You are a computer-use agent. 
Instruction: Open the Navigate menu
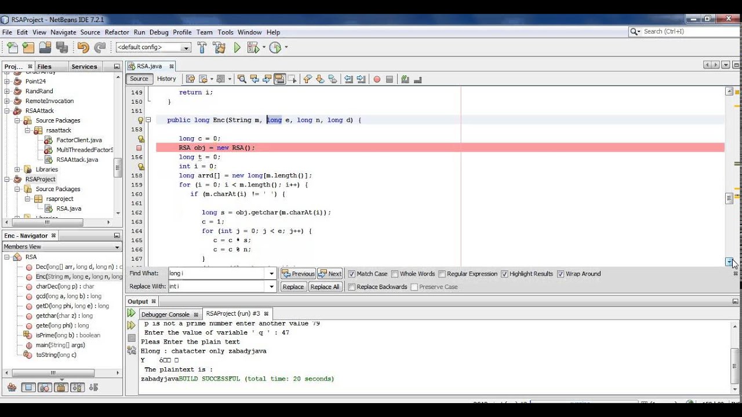63,32
